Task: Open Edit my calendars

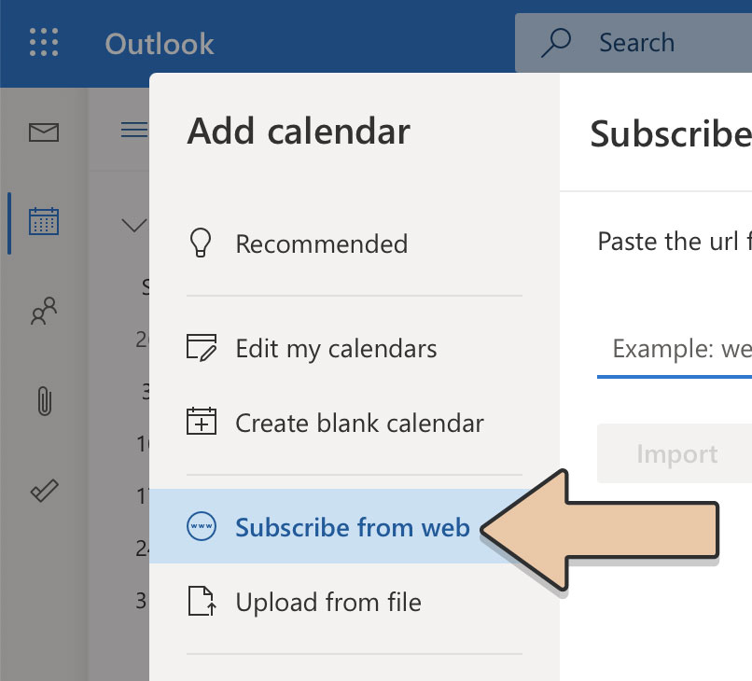Action: 355,348
